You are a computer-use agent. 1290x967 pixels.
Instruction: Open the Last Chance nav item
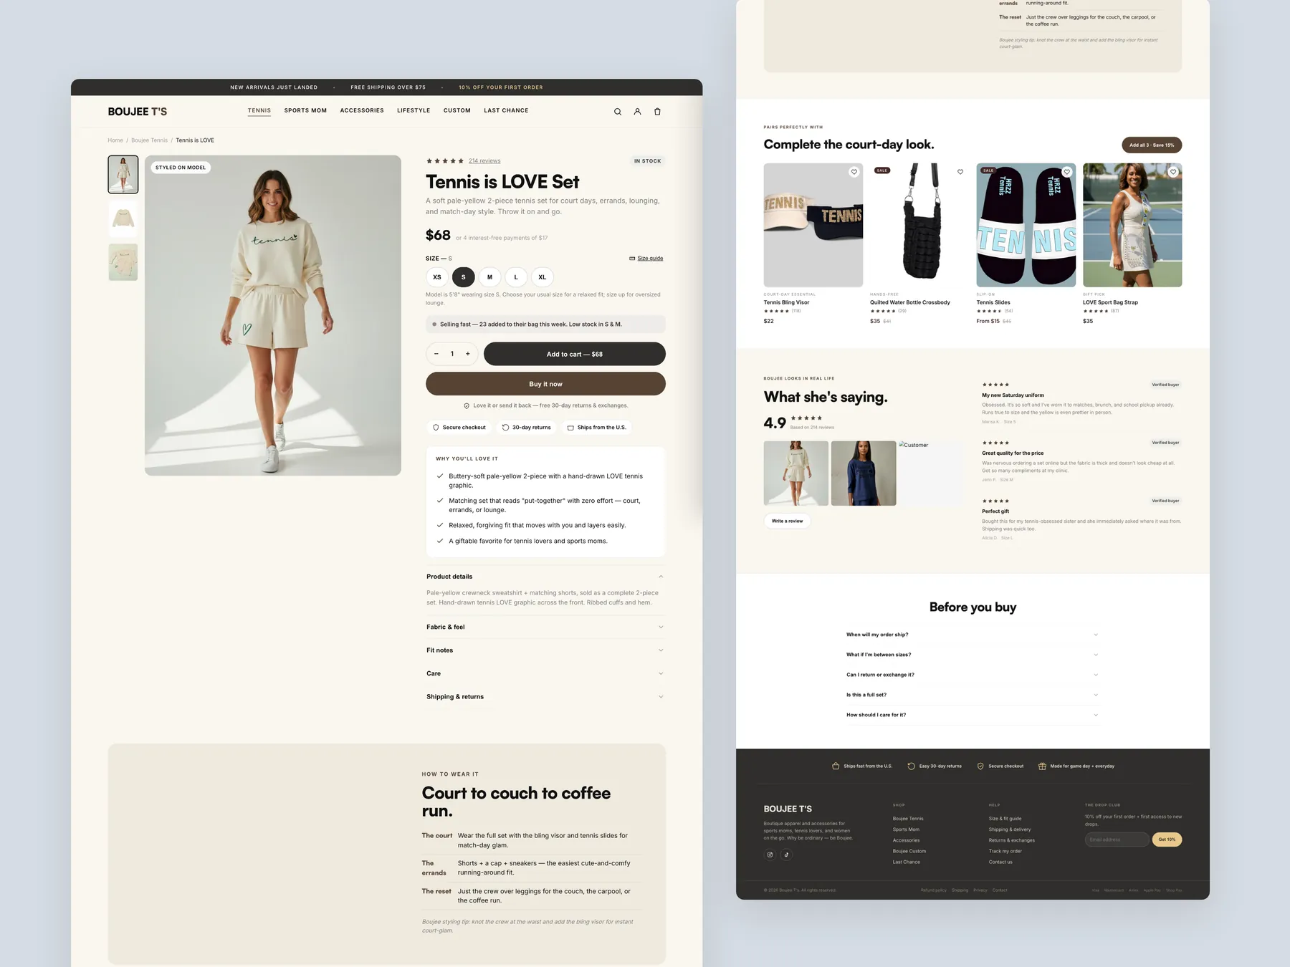[x=506, y=110]
